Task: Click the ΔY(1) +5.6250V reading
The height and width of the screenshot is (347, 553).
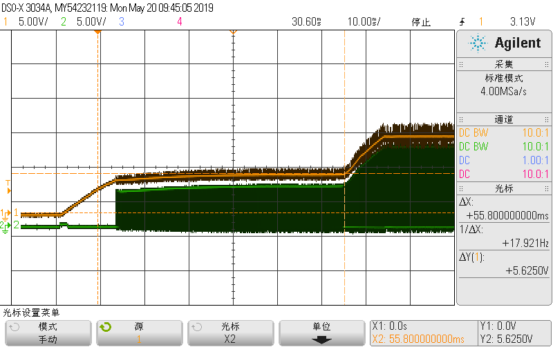Action: tap(504, 264)
